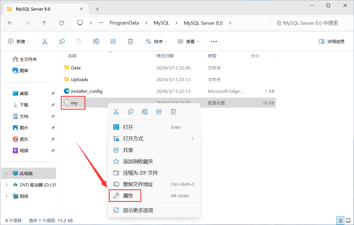Select the Data folder in the file list

click(x=76, y=68)
